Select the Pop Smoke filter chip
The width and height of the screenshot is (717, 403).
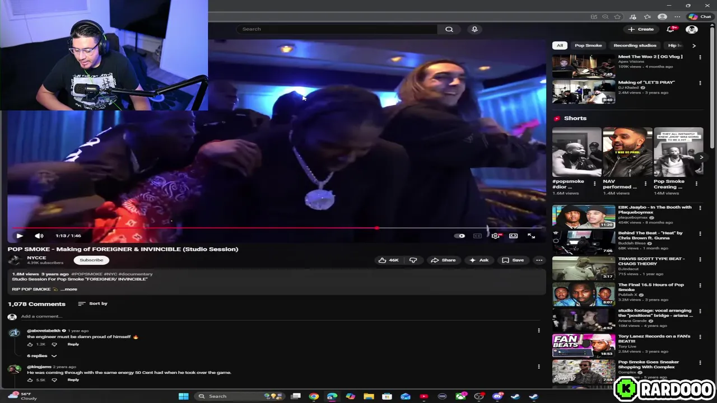pos(588,45)
